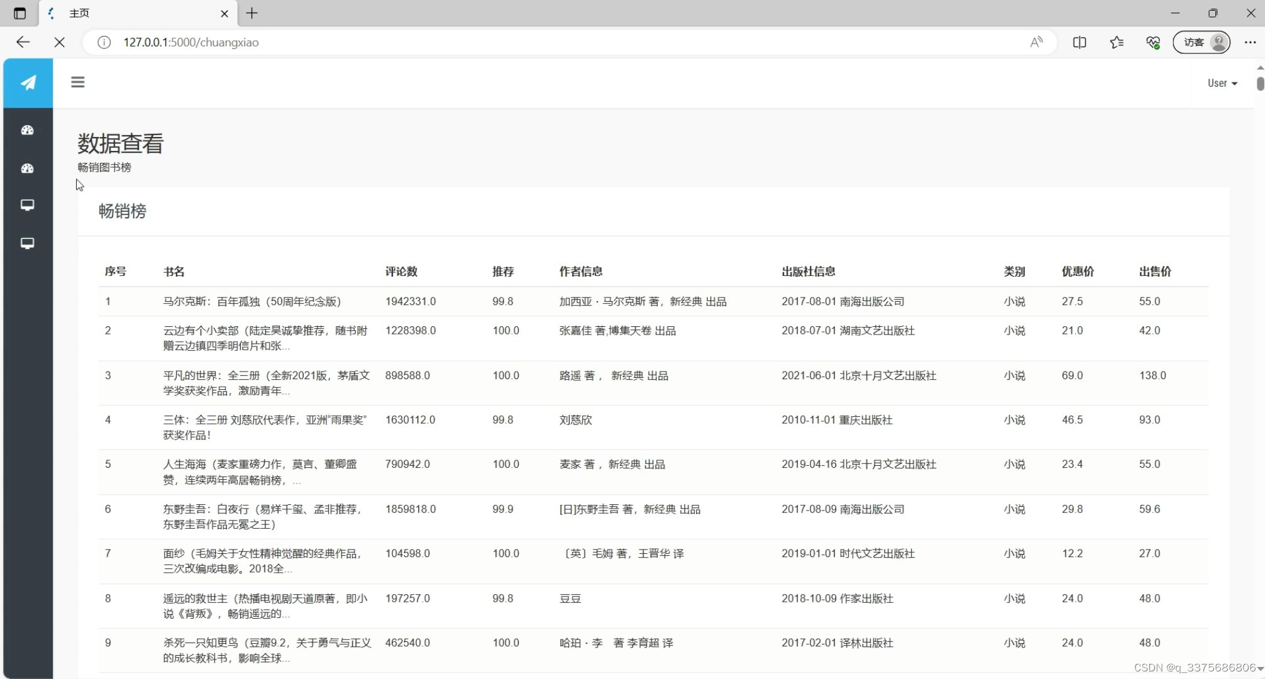Open the first dashboard gauge sidebar icon
This screenshot has height=679, width=1265.
point(28,130)
